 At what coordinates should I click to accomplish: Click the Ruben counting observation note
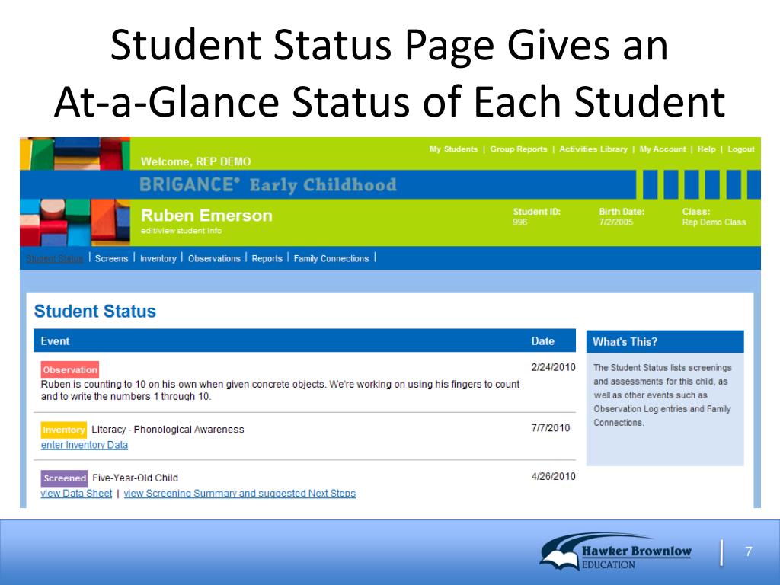pos(280,390)
